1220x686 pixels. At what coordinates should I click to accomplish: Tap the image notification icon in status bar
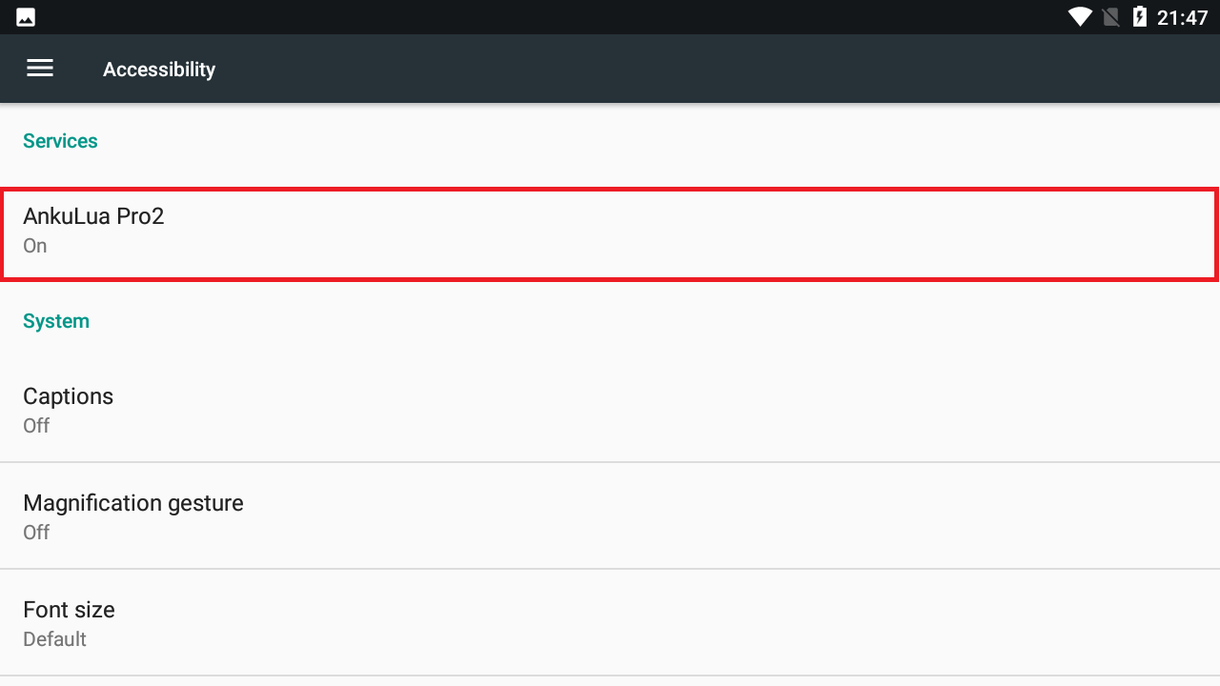[26, 17]
